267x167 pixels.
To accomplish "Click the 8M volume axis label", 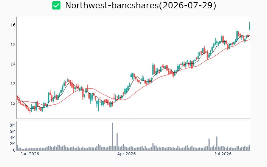I will [x=13, y=125].
